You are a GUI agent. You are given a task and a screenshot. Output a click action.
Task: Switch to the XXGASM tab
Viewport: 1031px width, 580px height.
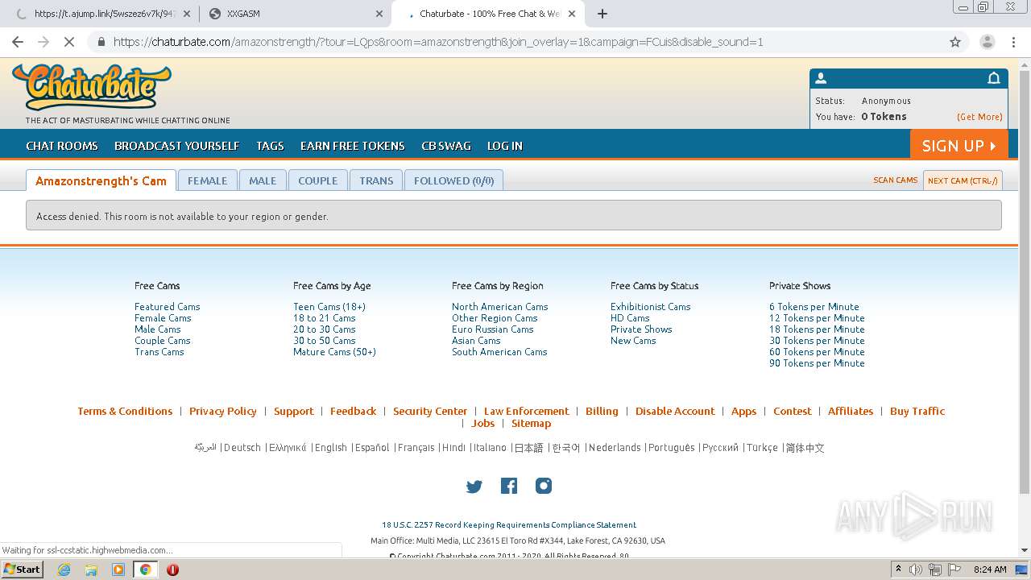pos(296,14)
